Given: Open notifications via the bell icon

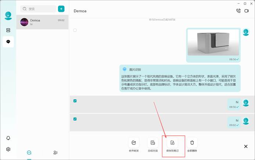Looking at the screenshot, I should click(8, 138).
